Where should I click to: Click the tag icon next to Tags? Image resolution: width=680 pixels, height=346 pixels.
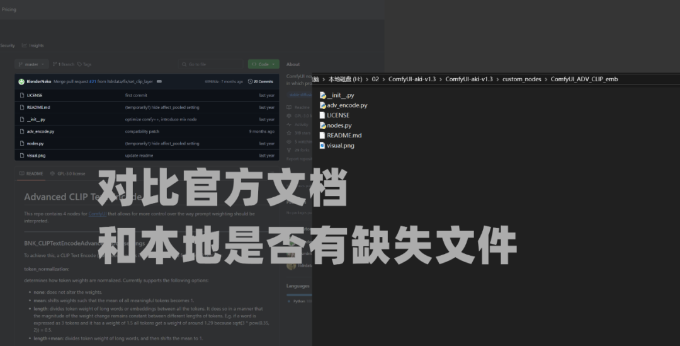(x=79, y=64)
